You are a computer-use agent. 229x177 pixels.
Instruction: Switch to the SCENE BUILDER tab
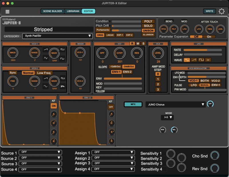pyautogui.click(x=53, y=11)
